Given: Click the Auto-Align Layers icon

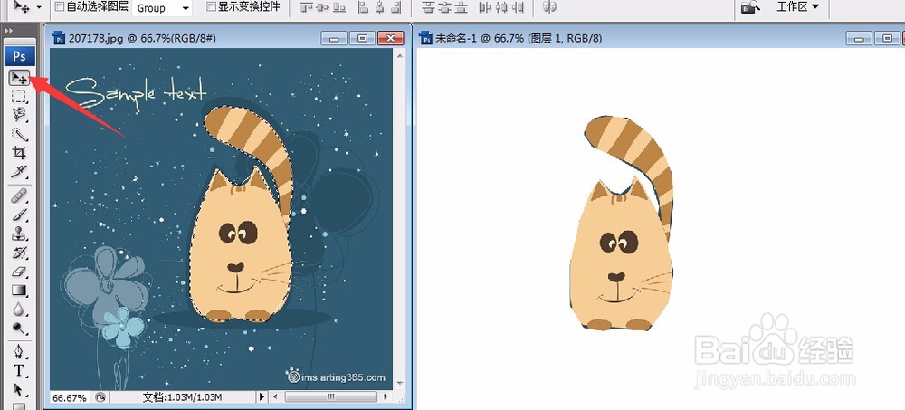Looking at the screenshot, I should (550, 7).
